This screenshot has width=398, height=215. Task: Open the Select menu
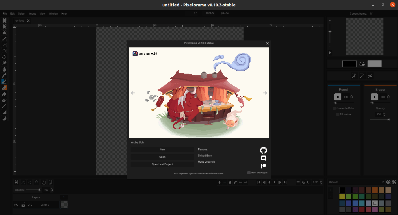click(22, 14)
